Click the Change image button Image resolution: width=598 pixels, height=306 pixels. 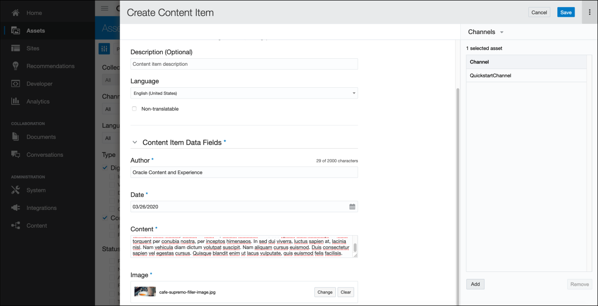[x=325, y=292]
